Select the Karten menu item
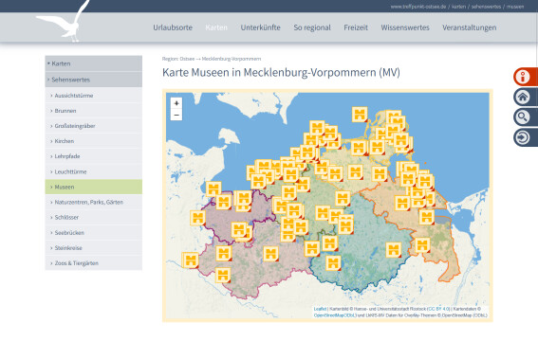Viewport: 538px width, 341px height. 216,27
